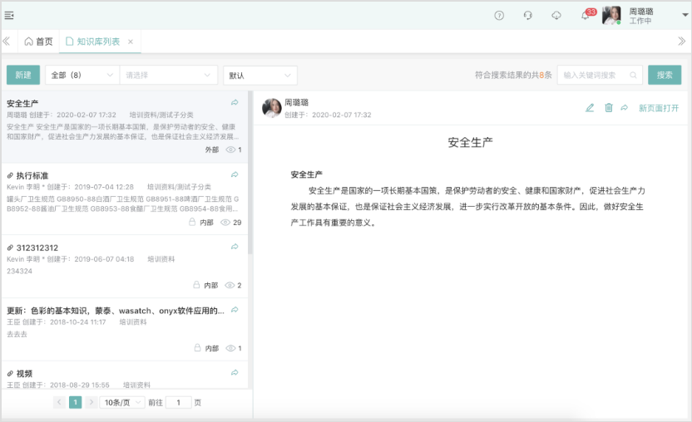Open the 10条/页 page size dropdown

pos(121,402)
